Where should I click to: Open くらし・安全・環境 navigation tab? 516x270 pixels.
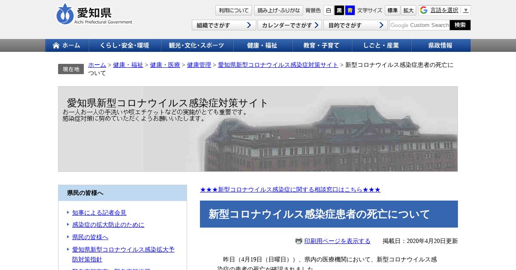click(125, 45)
